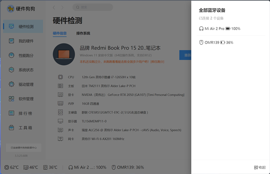Click the OMR139: 36% status bar entry
This screenshot has width=270, height=174.
(x=128, y=167)
